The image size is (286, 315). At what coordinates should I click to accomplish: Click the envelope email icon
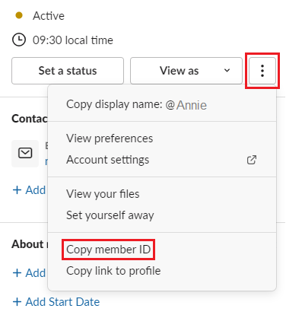pyautogui.click(x=25, y=153)
